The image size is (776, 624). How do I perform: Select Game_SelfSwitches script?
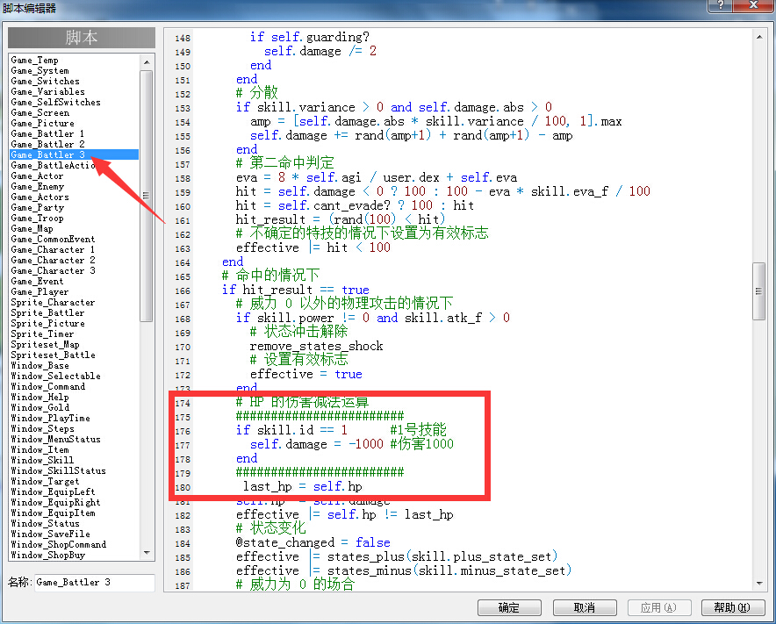pyautogui.click(x=55, y=102)
